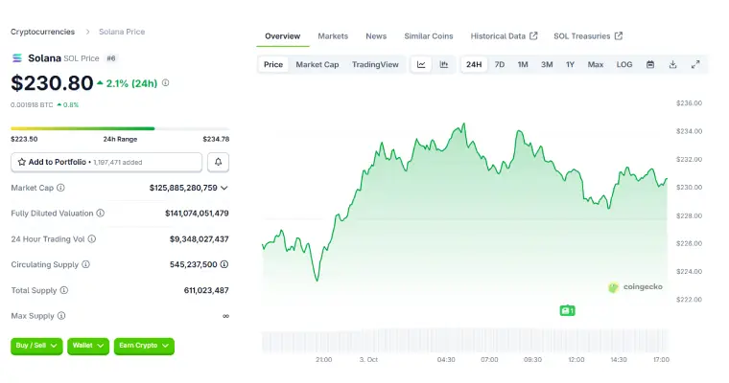Select the 7D time range

pos(499,64)
